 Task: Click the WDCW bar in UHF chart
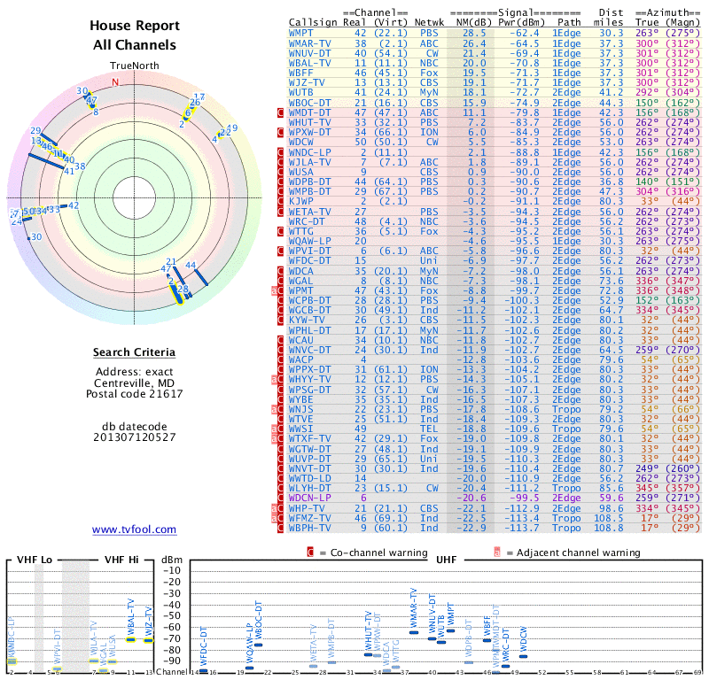(523, 656)
